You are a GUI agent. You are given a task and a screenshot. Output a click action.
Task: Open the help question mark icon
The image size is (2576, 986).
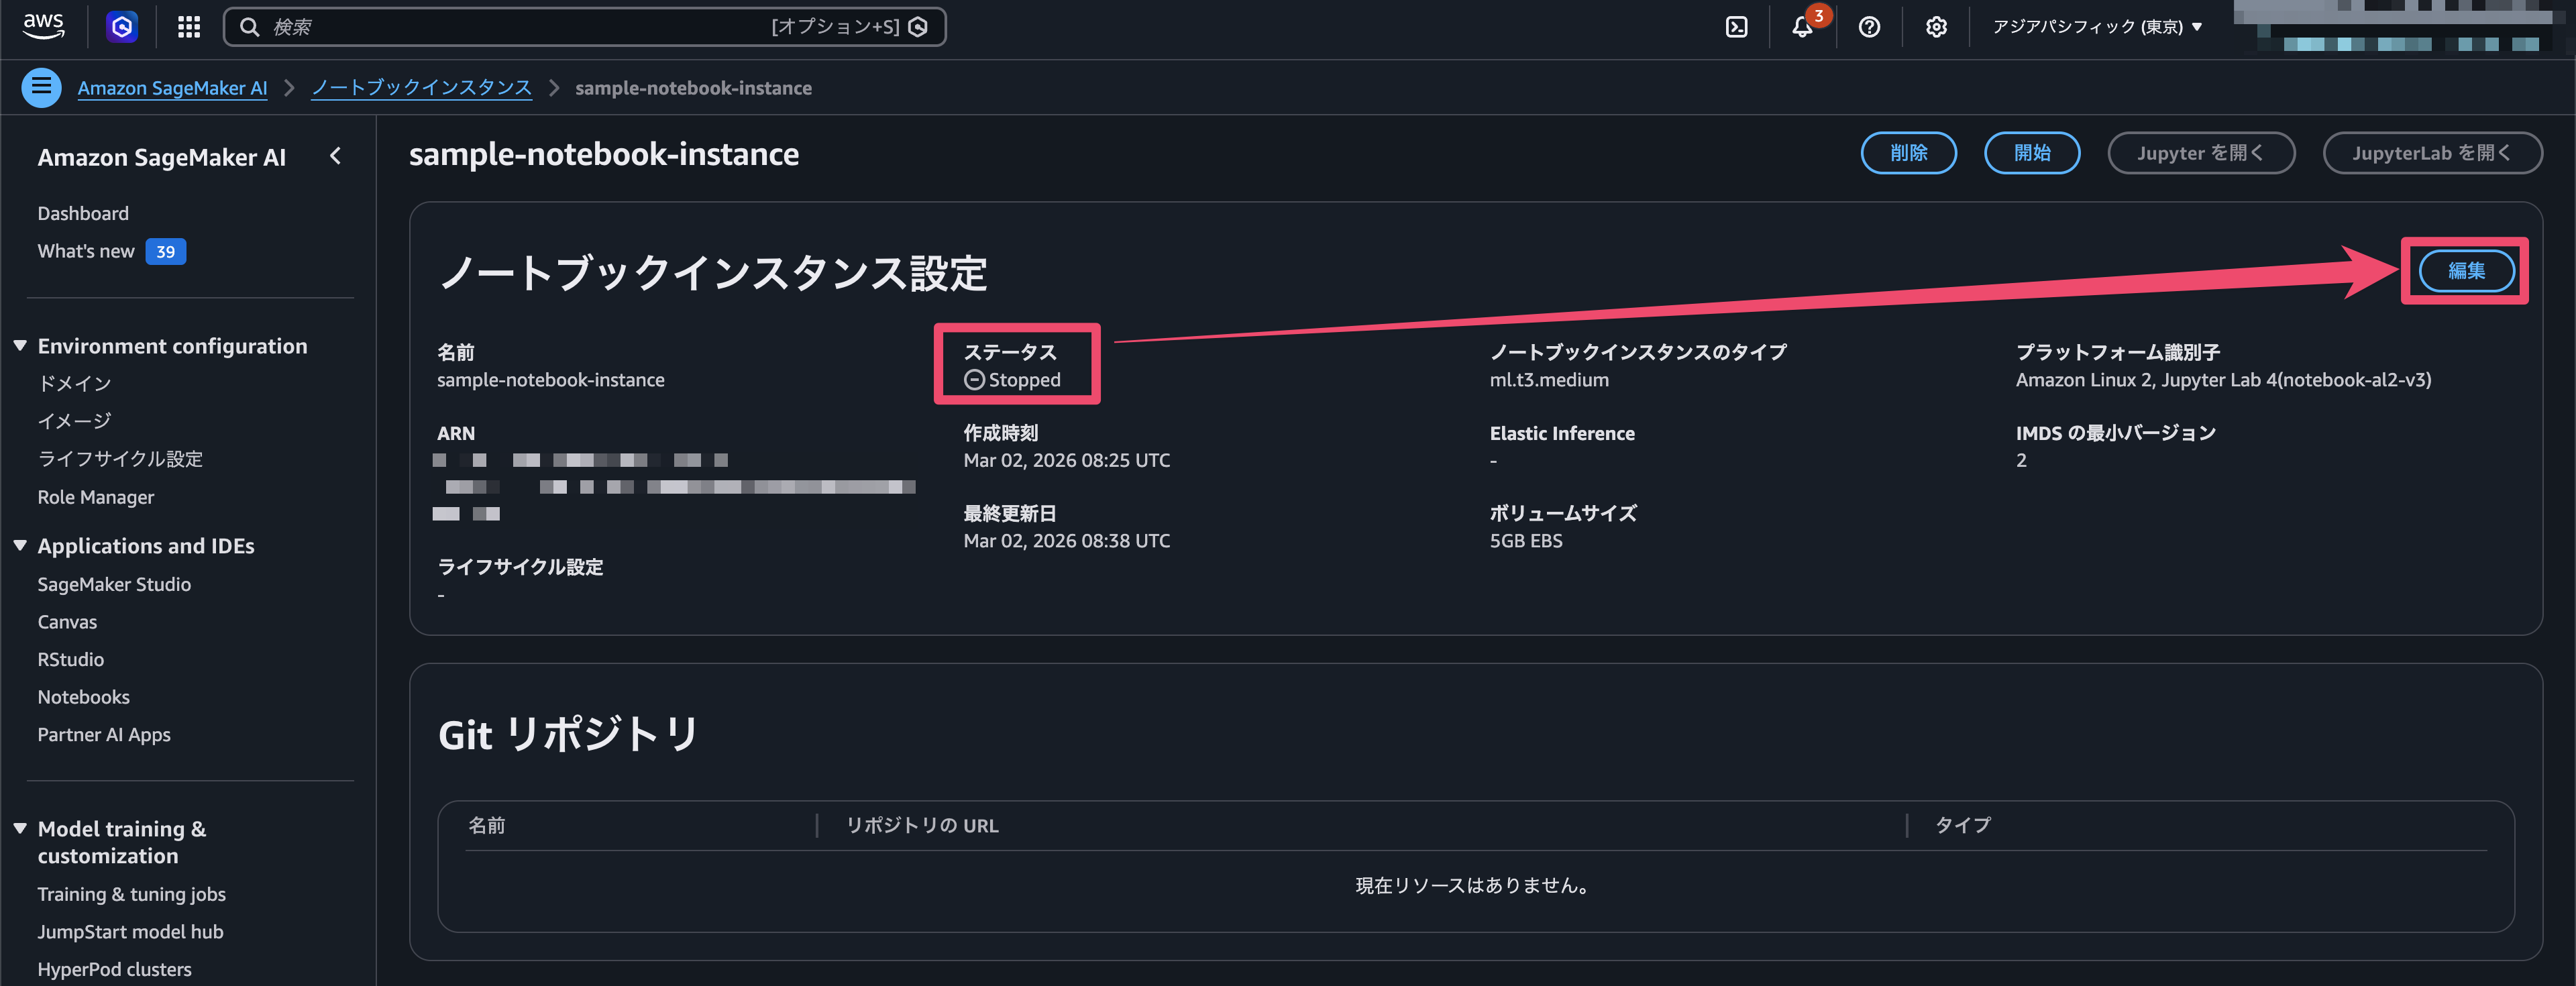click(1870, 27)
